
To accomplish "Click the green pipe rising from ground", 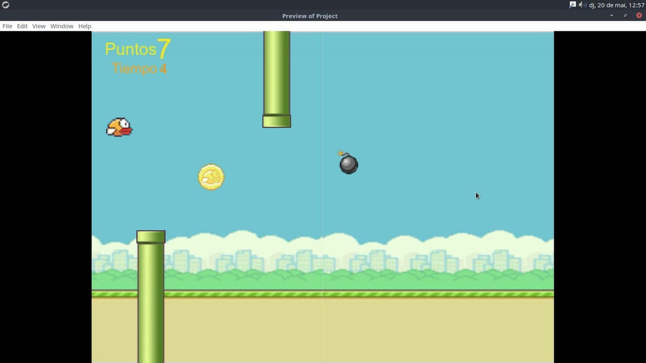I will point(151,296).
